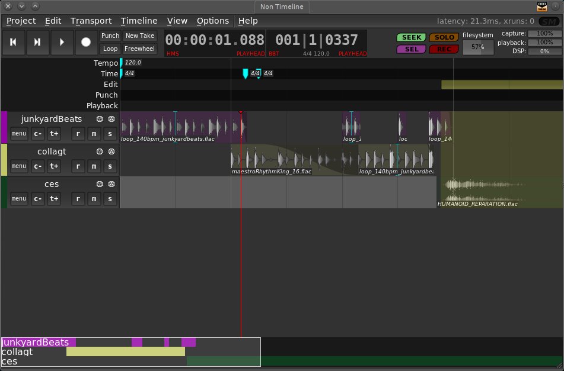Viewport: 564px width, 371px height.
Task: Click the second round connector icon on collagt
Action: (111, 151)
